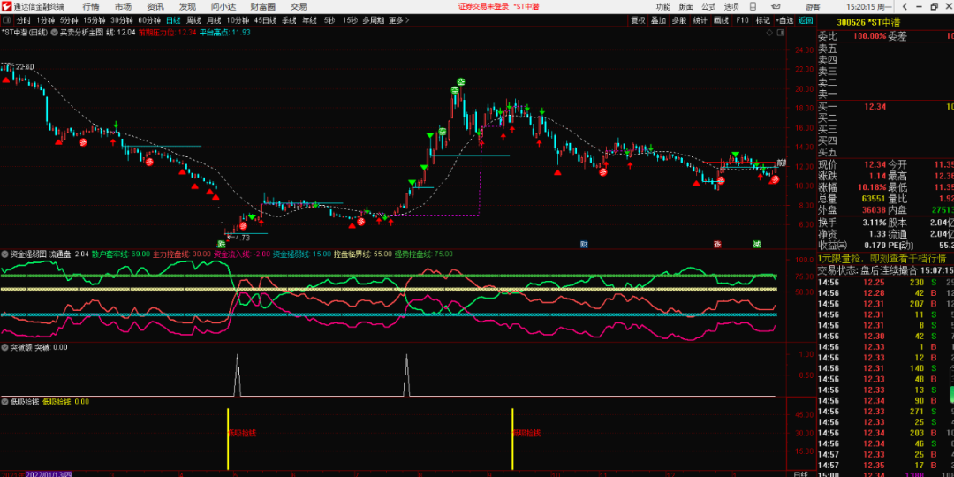Click the 统计 toolbar button
954x477 pixels.
click(x=700, y=20)
